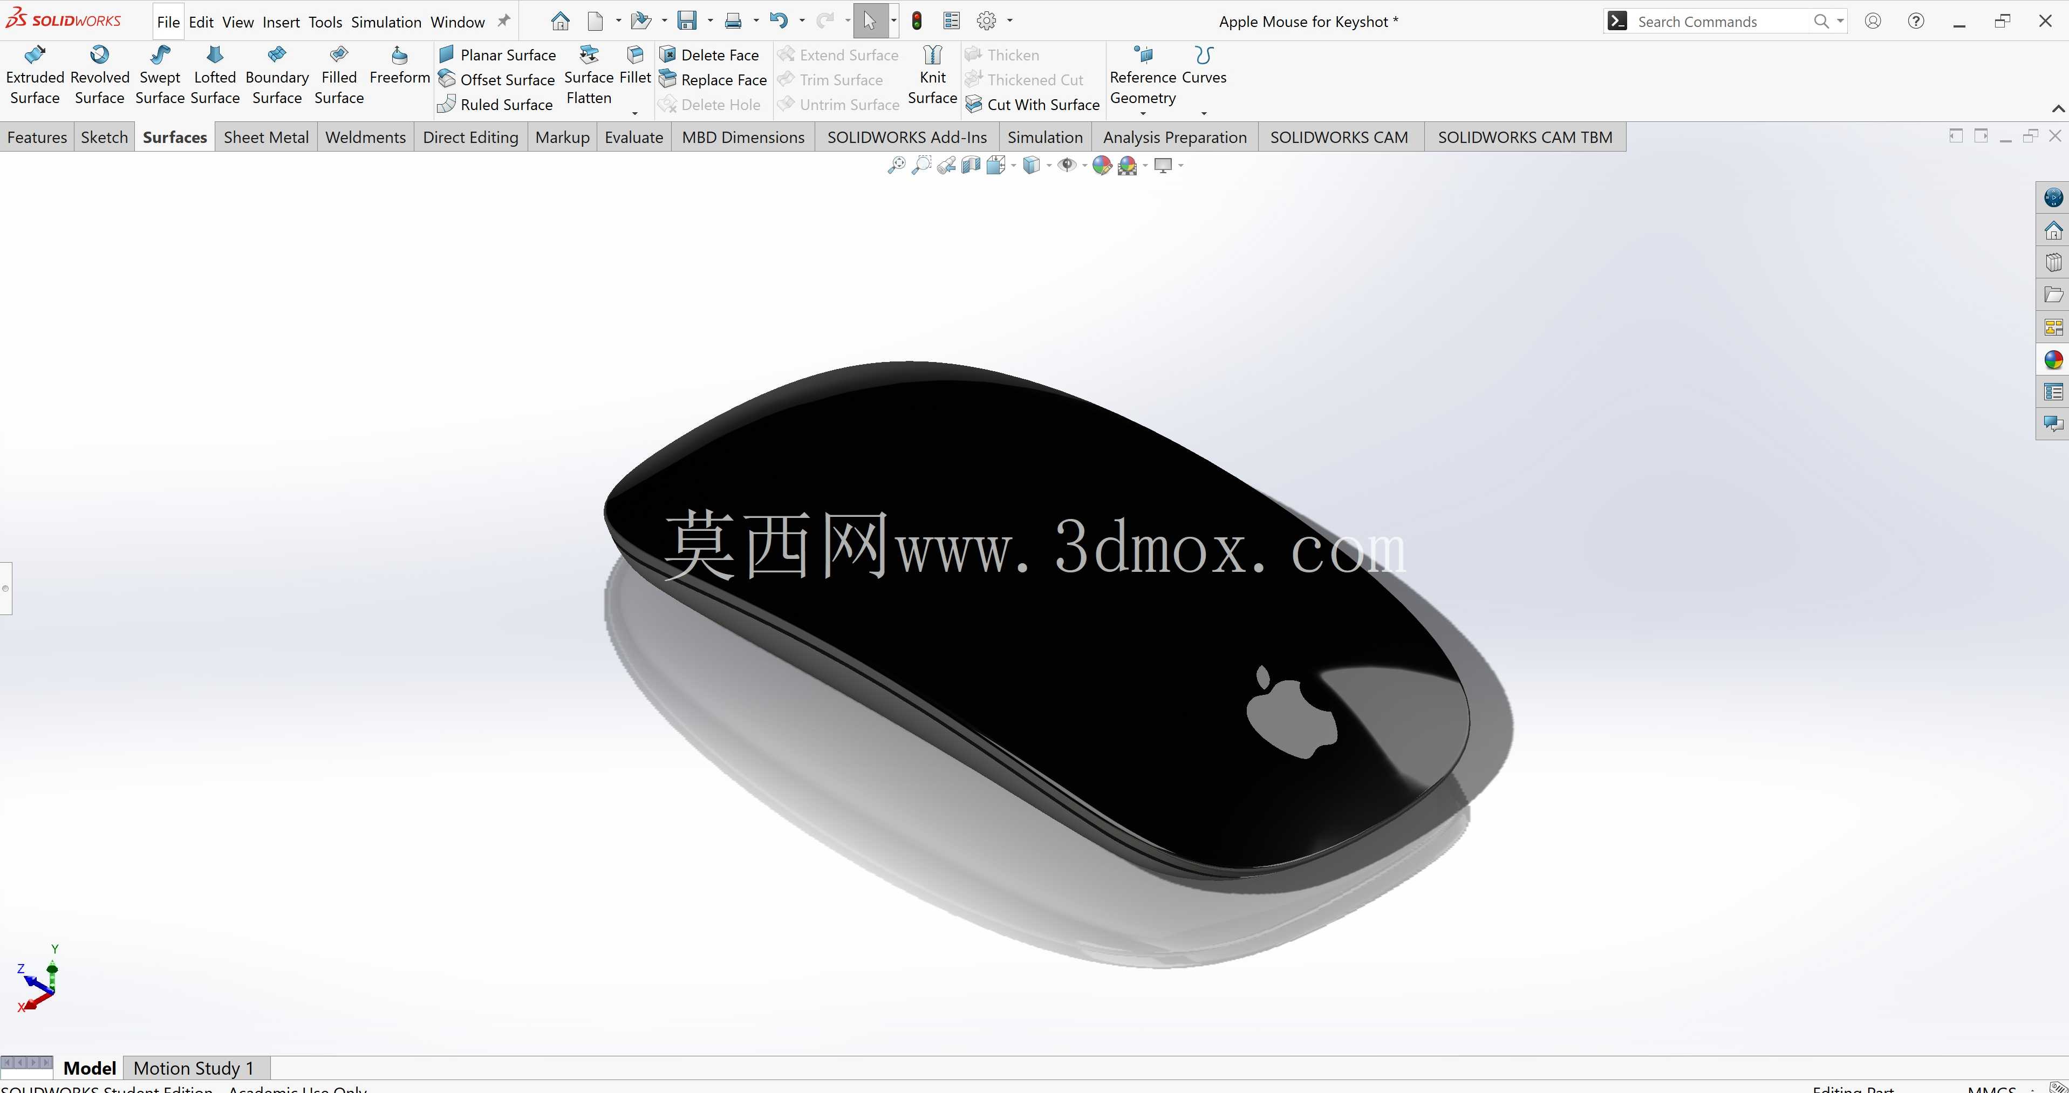
Task: Open the Edit Appearance tool
Action: 1102,166
